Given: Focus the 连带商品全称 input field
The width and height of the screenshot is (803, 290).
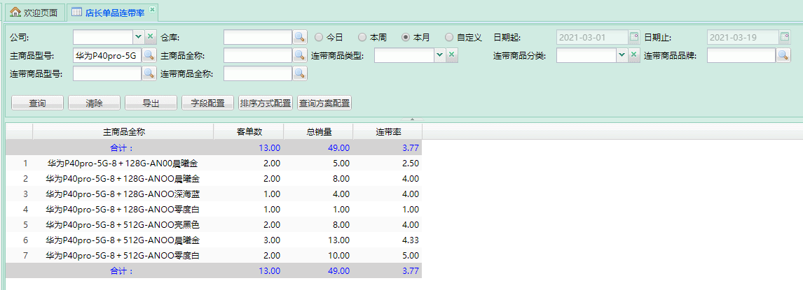Looking at the screenshot, I should pyautogui.click(x=258, y=74).
